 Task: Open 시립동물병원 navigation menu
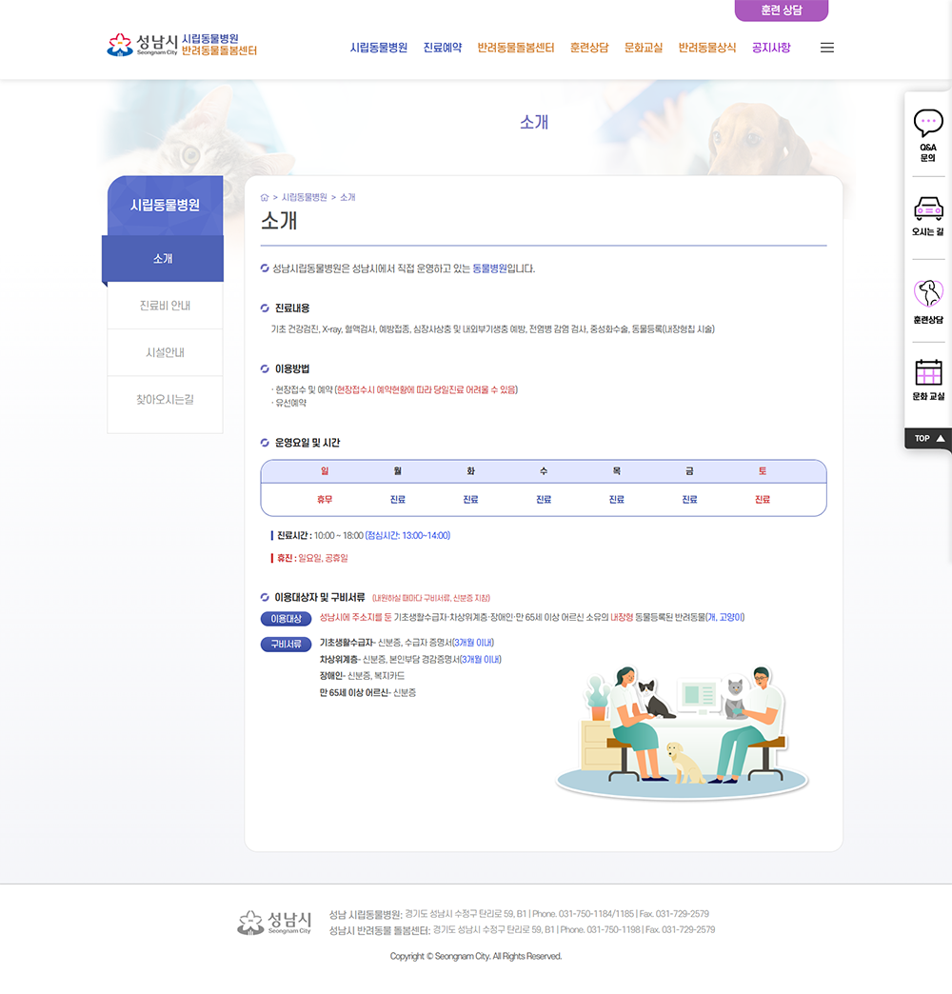(379, 48)
